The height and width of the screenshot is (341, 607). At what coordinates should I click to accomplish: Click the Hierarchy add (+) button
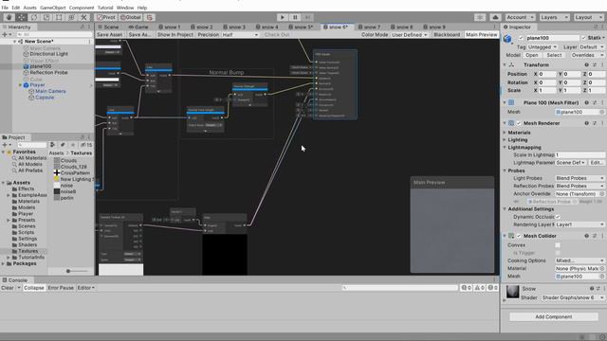tap(6, 34)
